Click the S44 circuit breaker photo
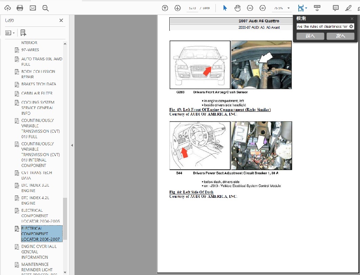The height and width of the screenshot is (275, 360). click(261, 146)
